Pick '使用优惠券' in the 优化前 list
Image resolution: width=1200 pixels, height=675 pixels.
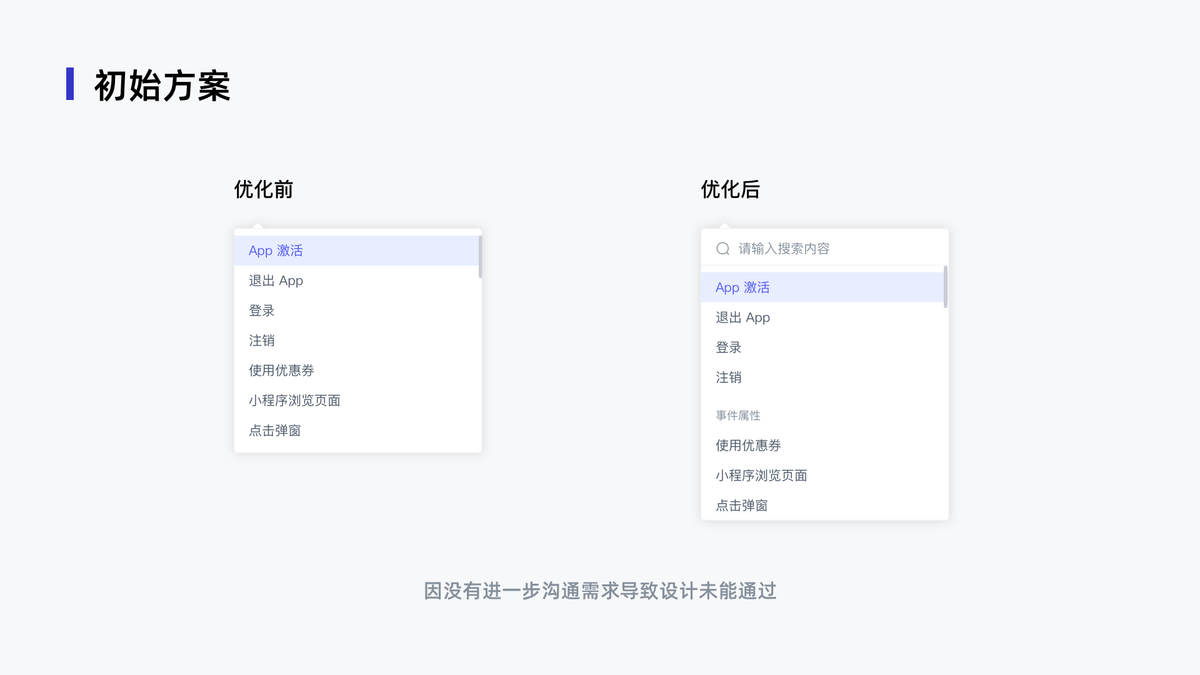coord(281,371)
